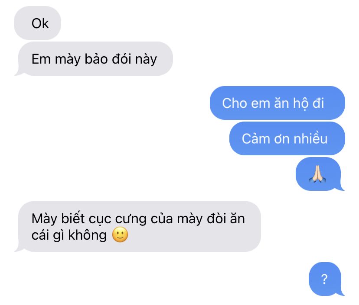Tap the 'Cảm ơn nhiều' blue message
The image size is (359, 305).
[x=287, y=138]
